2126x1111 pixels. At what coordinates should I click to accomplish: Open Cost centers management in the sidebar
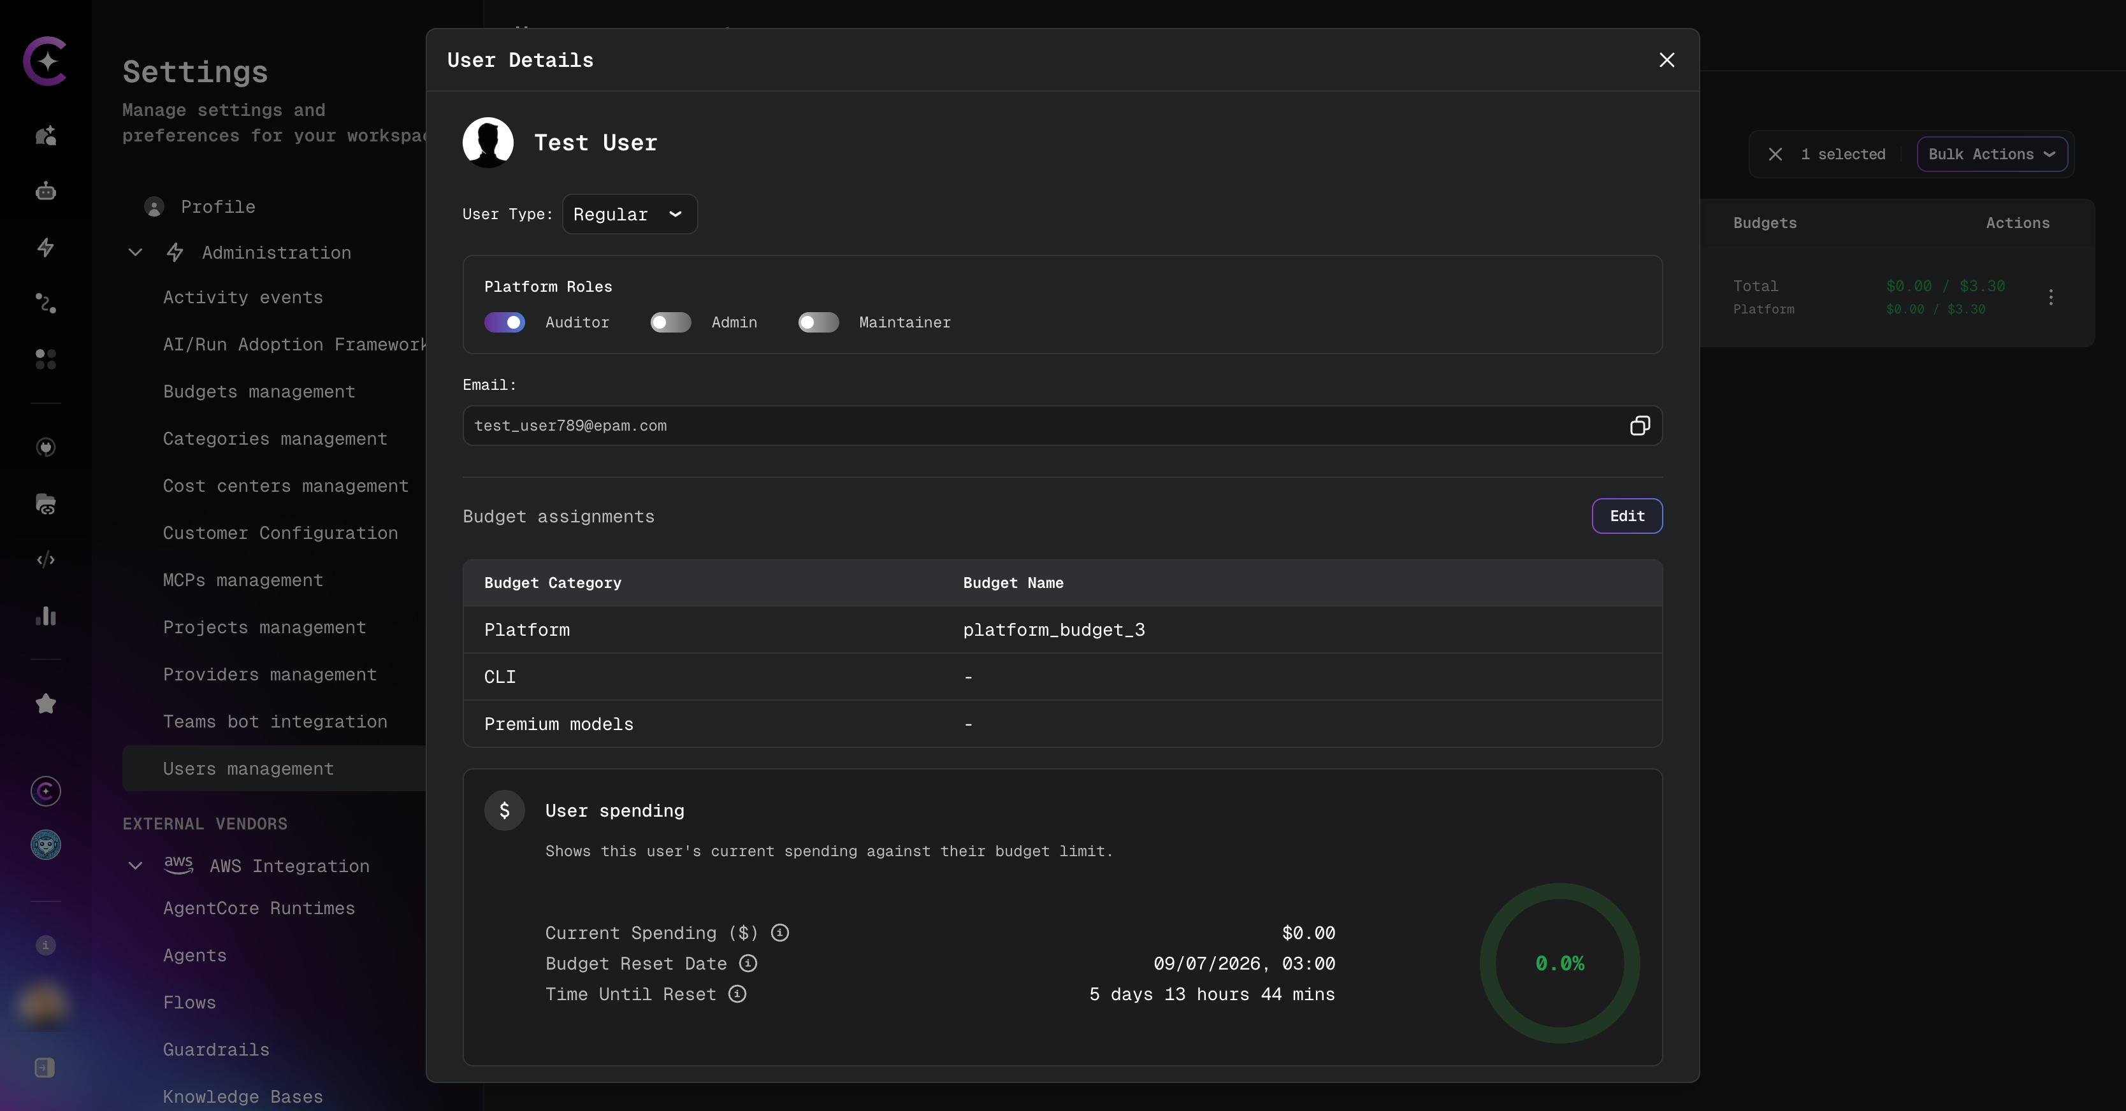(x=286, y=487)
